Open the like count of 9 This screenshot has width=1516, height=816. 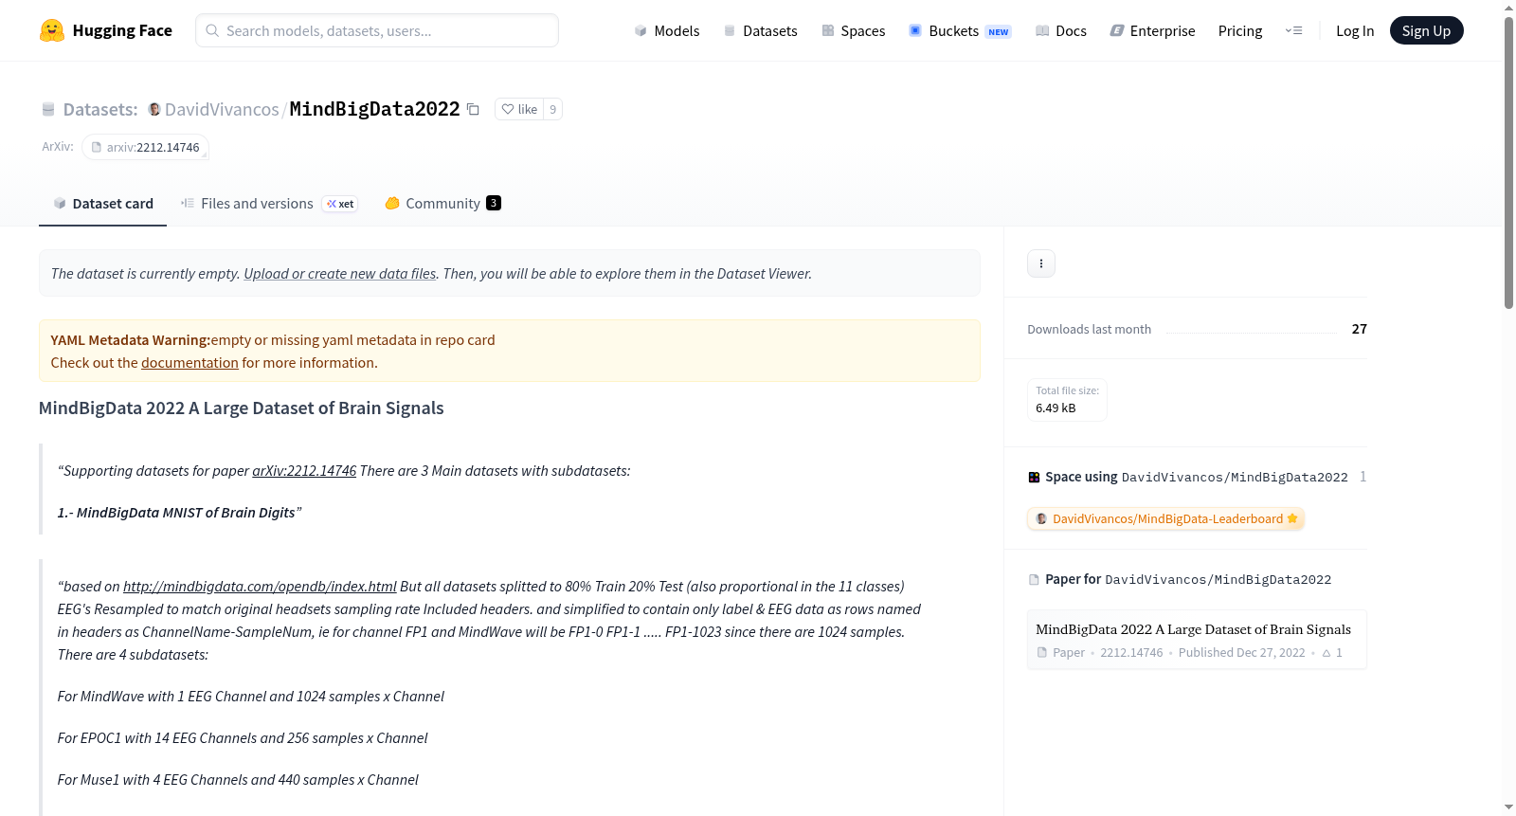click(x=553, y=109)
